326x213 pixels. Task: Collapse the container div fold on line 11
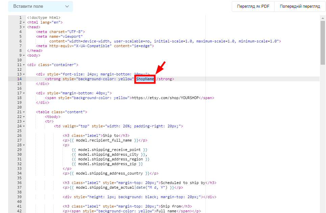tap(24, 65)
